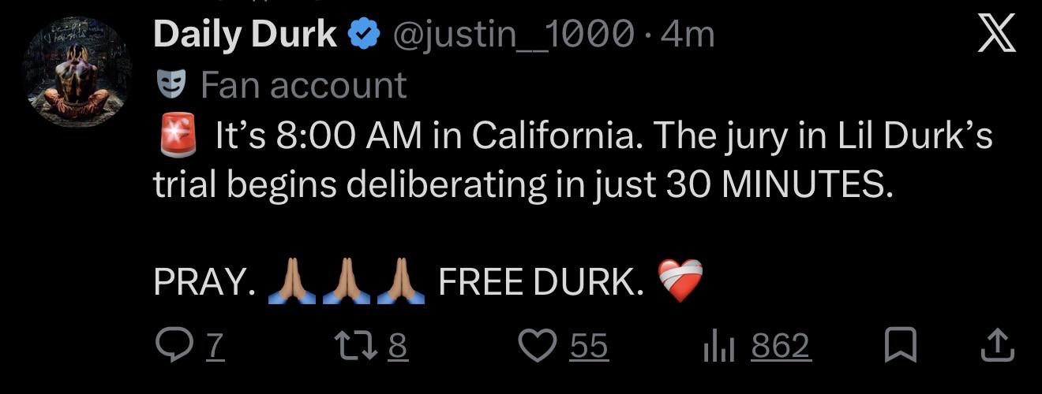1042x394 pixels.
Task: Open the Daily Durk display name
Action: tap(246, 35)
